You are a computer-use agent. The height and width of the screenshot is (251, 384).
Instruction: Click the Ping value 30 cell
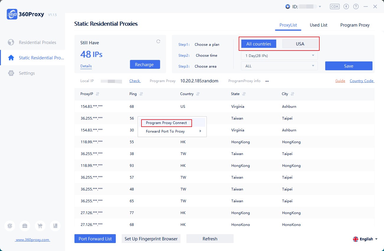click(x=132, y=130)
